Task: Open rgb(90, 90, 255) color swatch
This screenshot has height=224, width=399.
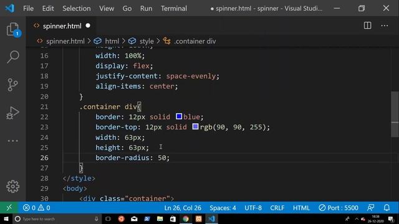Action: pyautogui.click(x=195, y=126)
